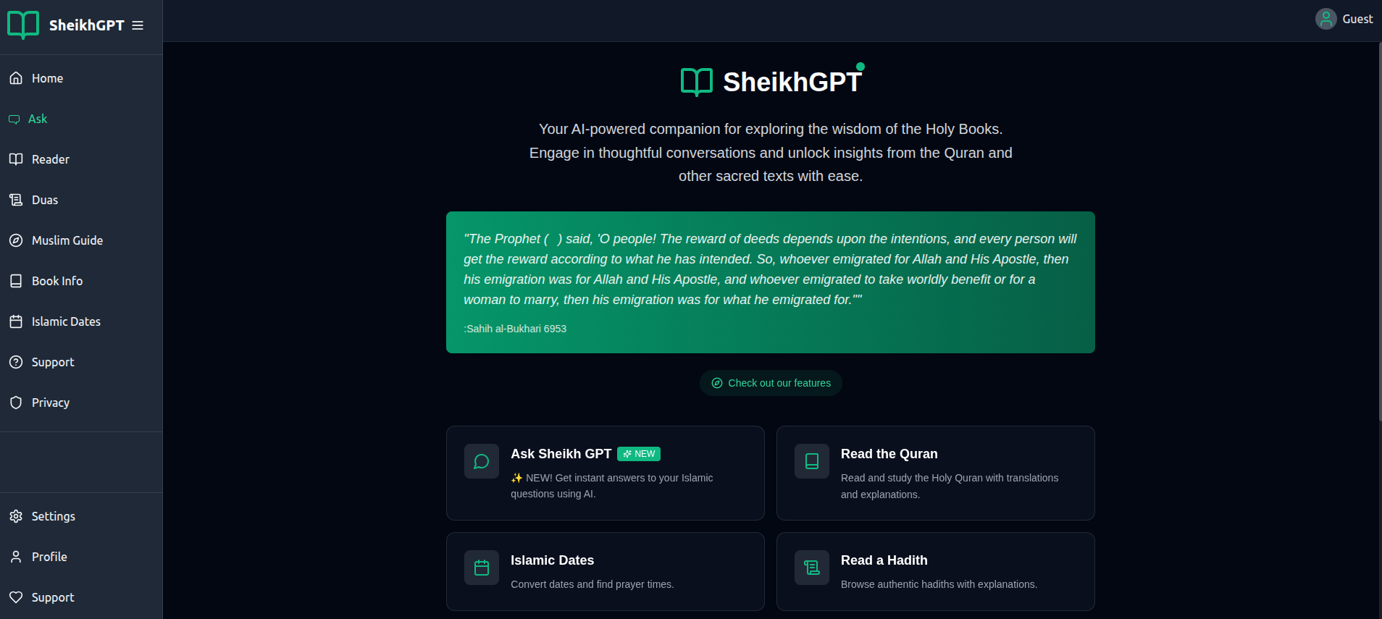Viewport: 1382px width, 619px height.
Task: Select the chat icon on Ask Sheikh GPT card
Action: pyautogui.click(x=481, y=460)
